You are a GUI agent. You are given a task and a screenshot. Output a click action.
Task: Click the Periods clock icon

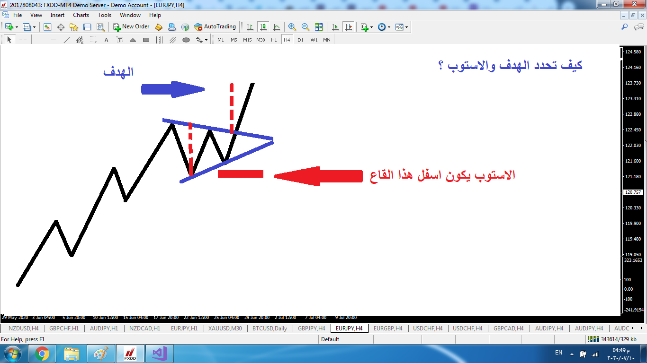click(382, 27)
